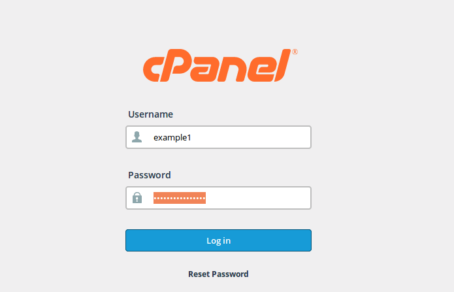Click the letter "n" in cPanel logo
Viewport: 454px width, 292px height.
pyautogui.click(x=233, y=69)
